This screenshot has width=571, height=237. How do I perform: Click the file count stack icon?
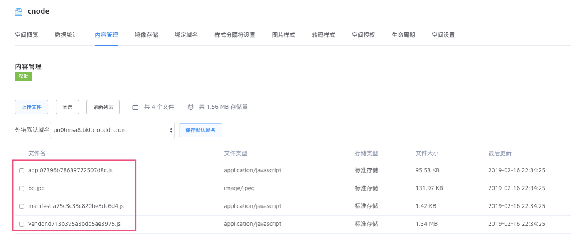pos(135,107)
